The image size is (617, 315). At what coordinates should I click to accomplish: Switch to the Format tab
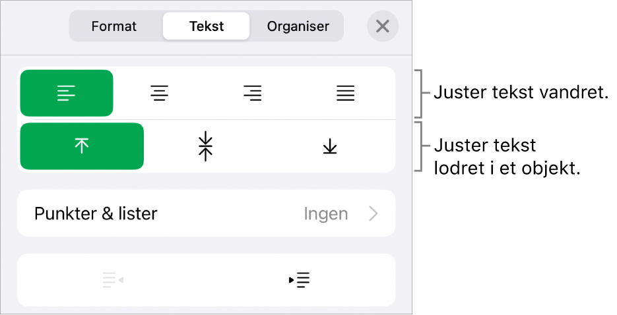pyautogui.click(x=114, y=27)
